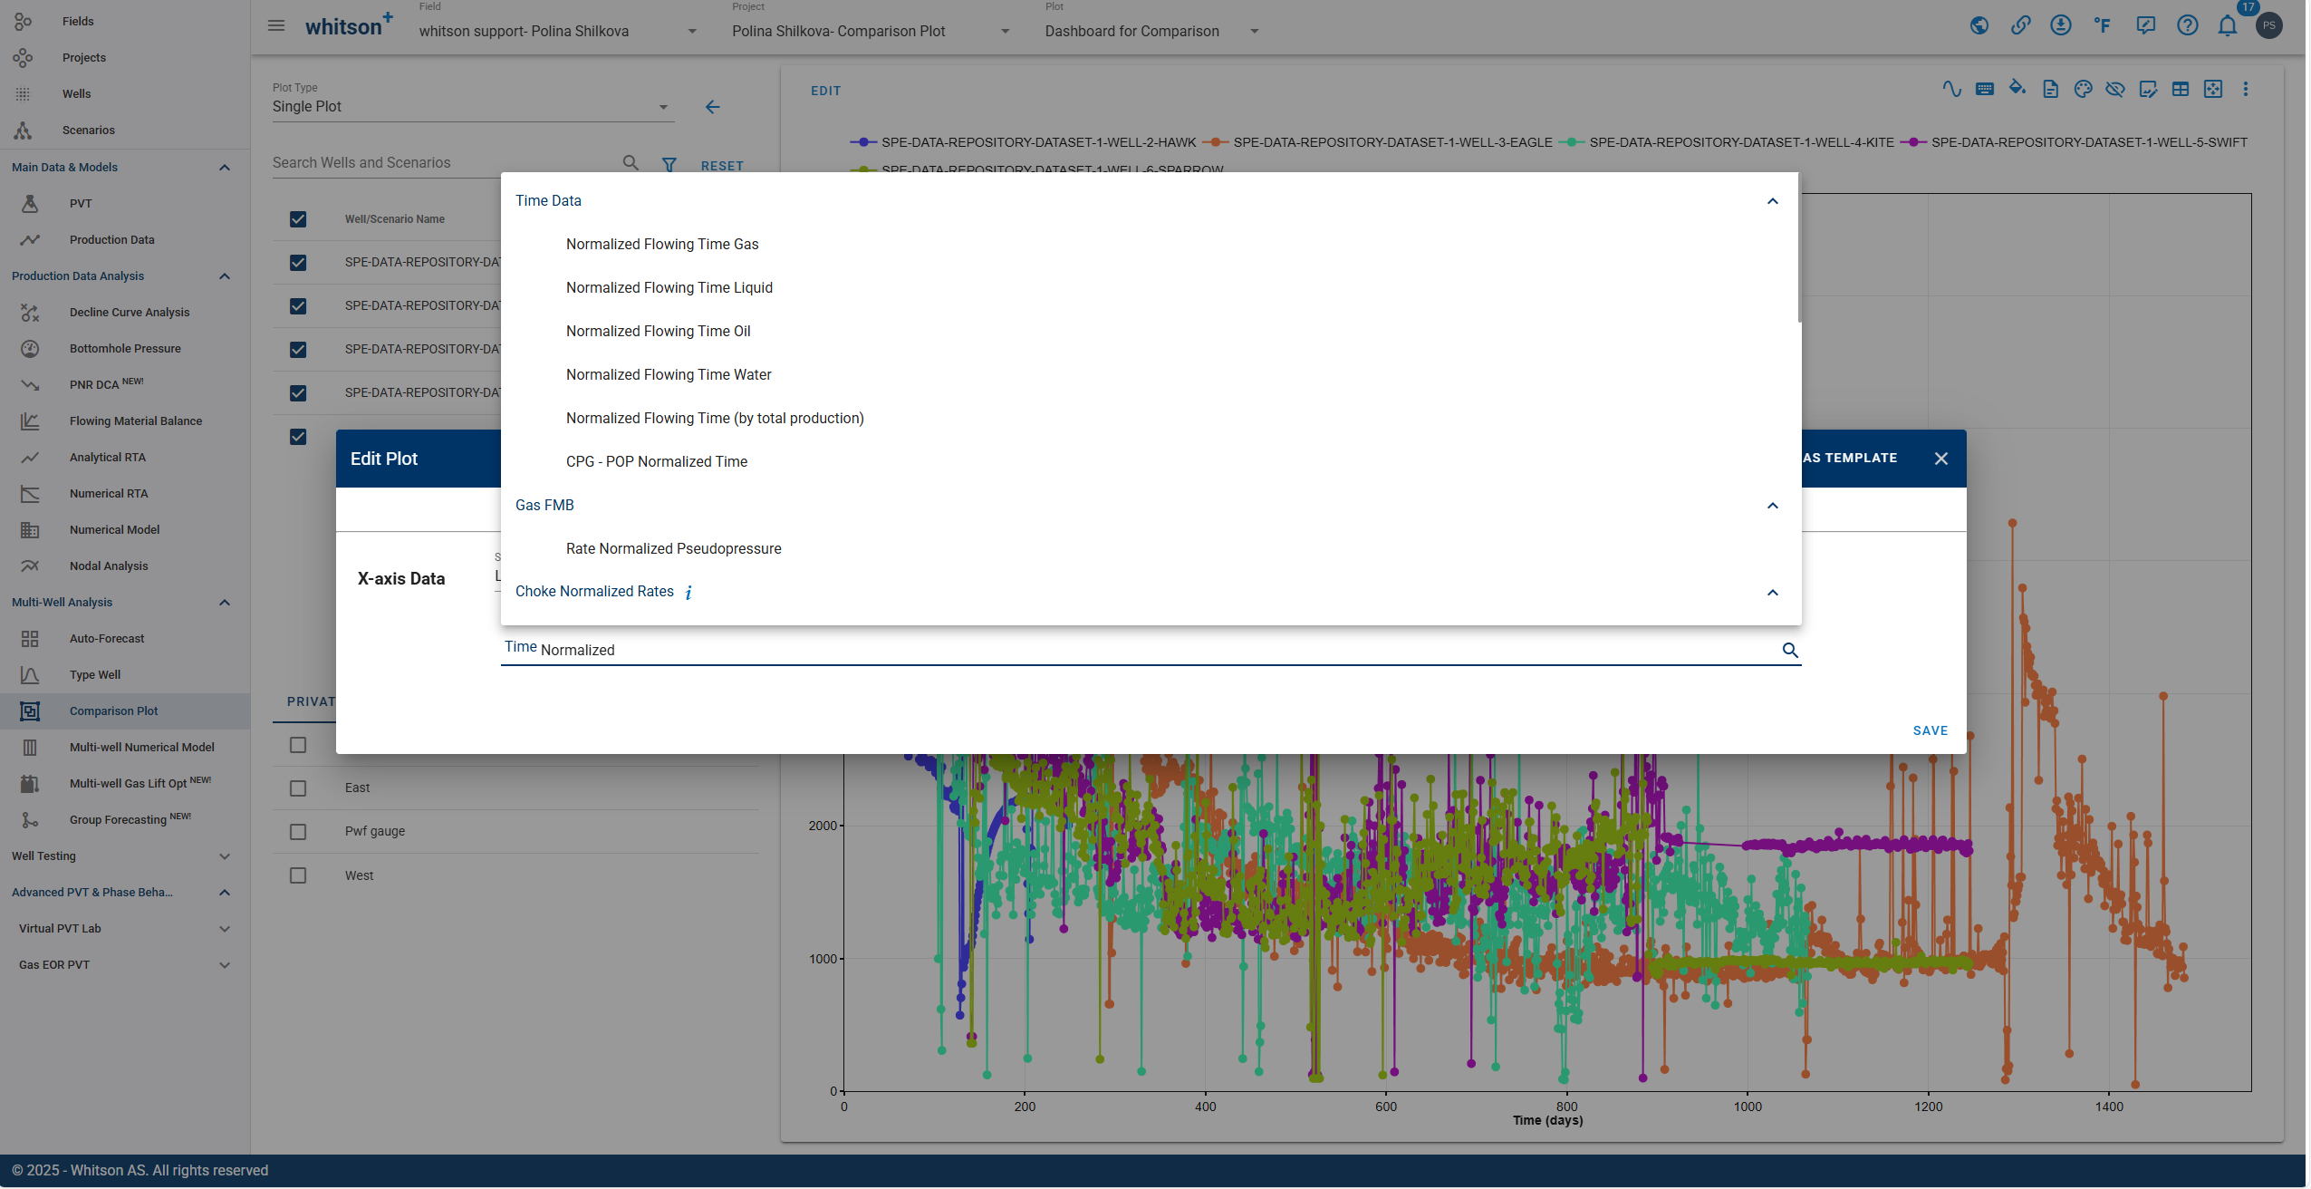
Task: Click the download icon in the top bar
Action: [x=2061, y=26]
